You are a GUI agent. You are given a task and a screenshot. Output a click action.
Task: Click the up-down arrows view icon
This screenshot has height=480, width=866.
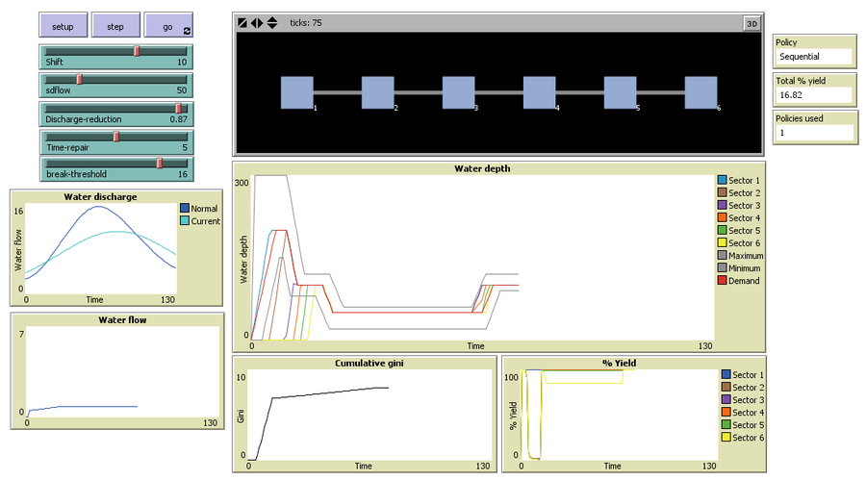(272, 22)
